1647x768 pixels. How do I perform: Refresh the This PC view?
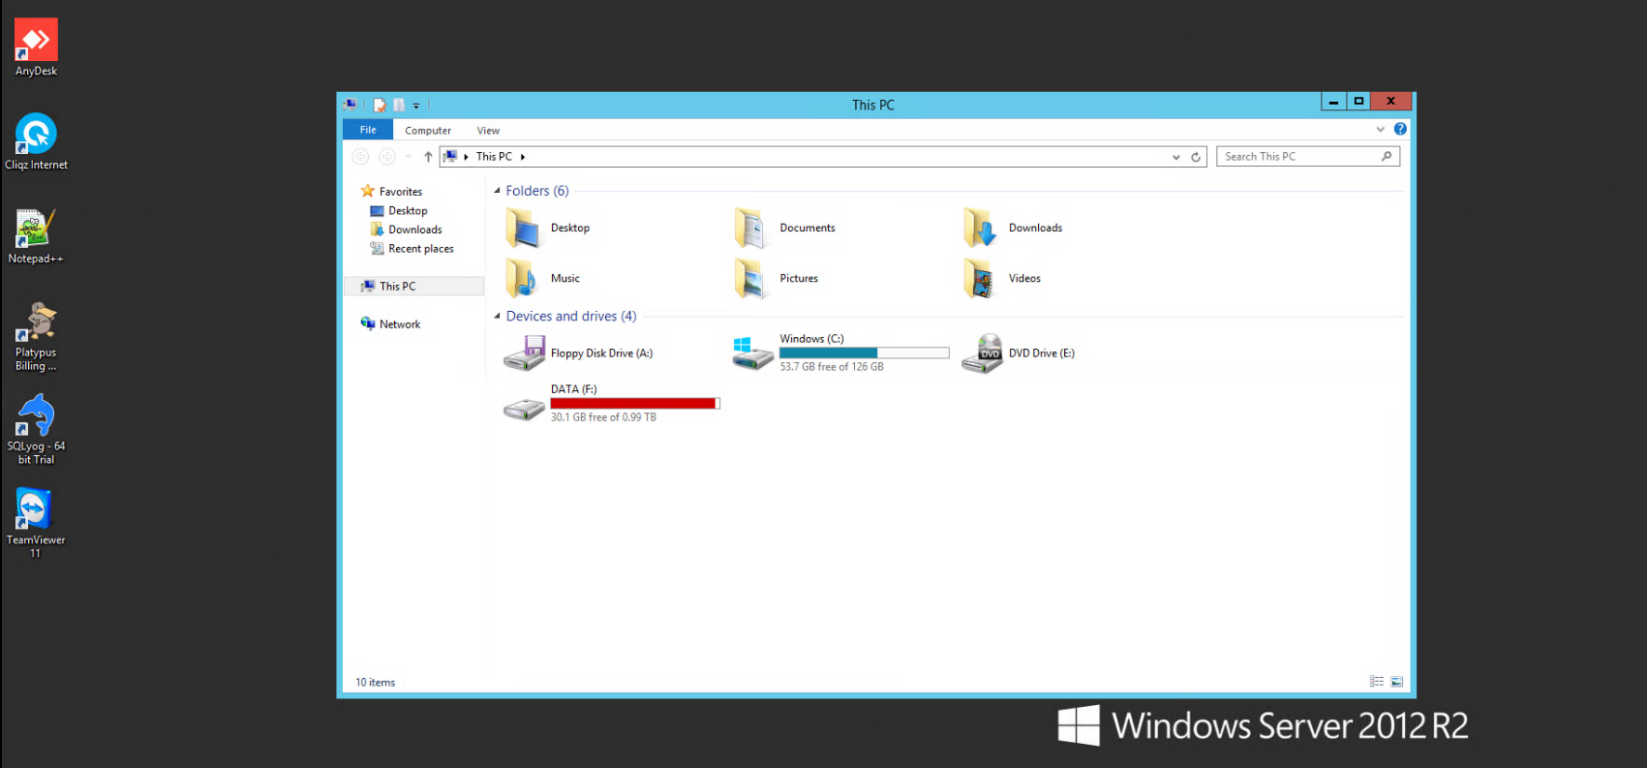coord(1196,157)
